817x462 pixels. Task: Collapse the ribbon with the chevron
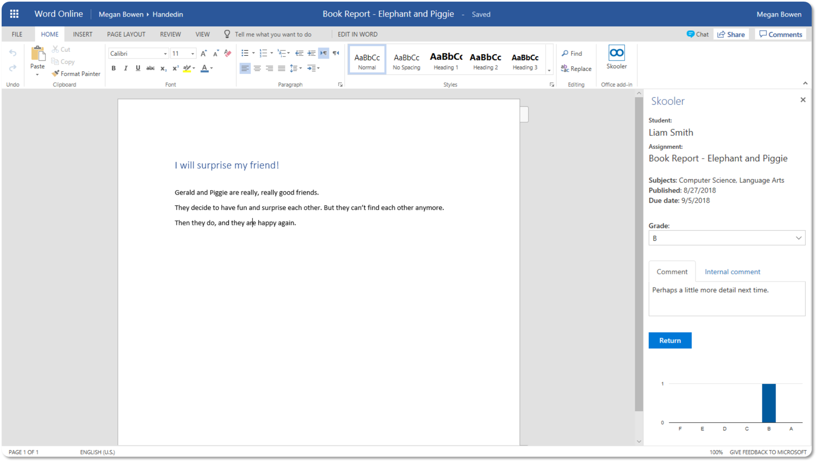click(x=805, y=84)
